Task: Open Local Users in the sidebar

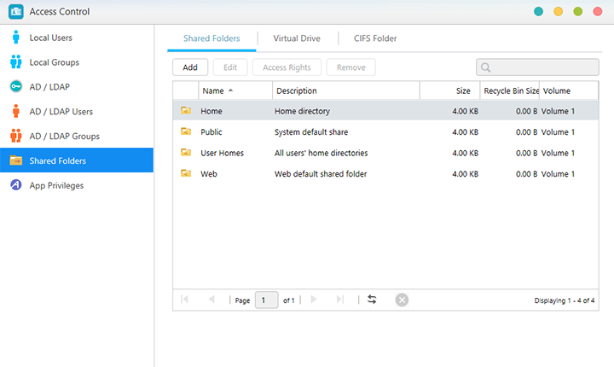Action: coord(51,38)
